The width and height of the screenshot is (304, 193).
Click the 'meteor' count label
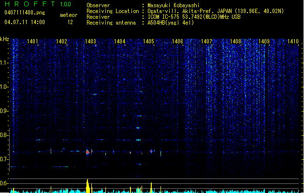(69, 15)
